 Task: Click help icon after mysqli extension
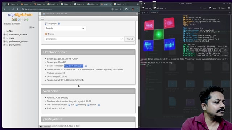coord(69,105)
